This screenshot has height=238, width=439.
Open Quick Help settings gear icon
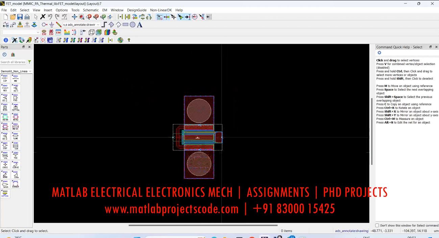point(379,53)
